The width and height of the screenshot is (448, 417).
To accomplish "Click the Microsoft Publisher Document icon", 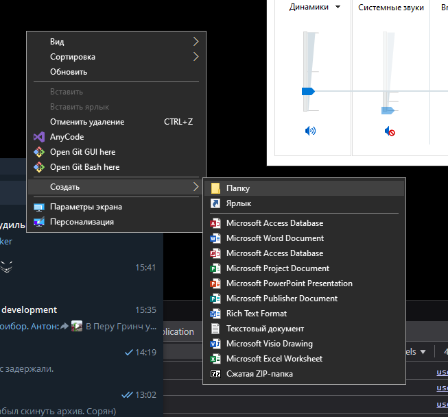I will coord(215,299).
